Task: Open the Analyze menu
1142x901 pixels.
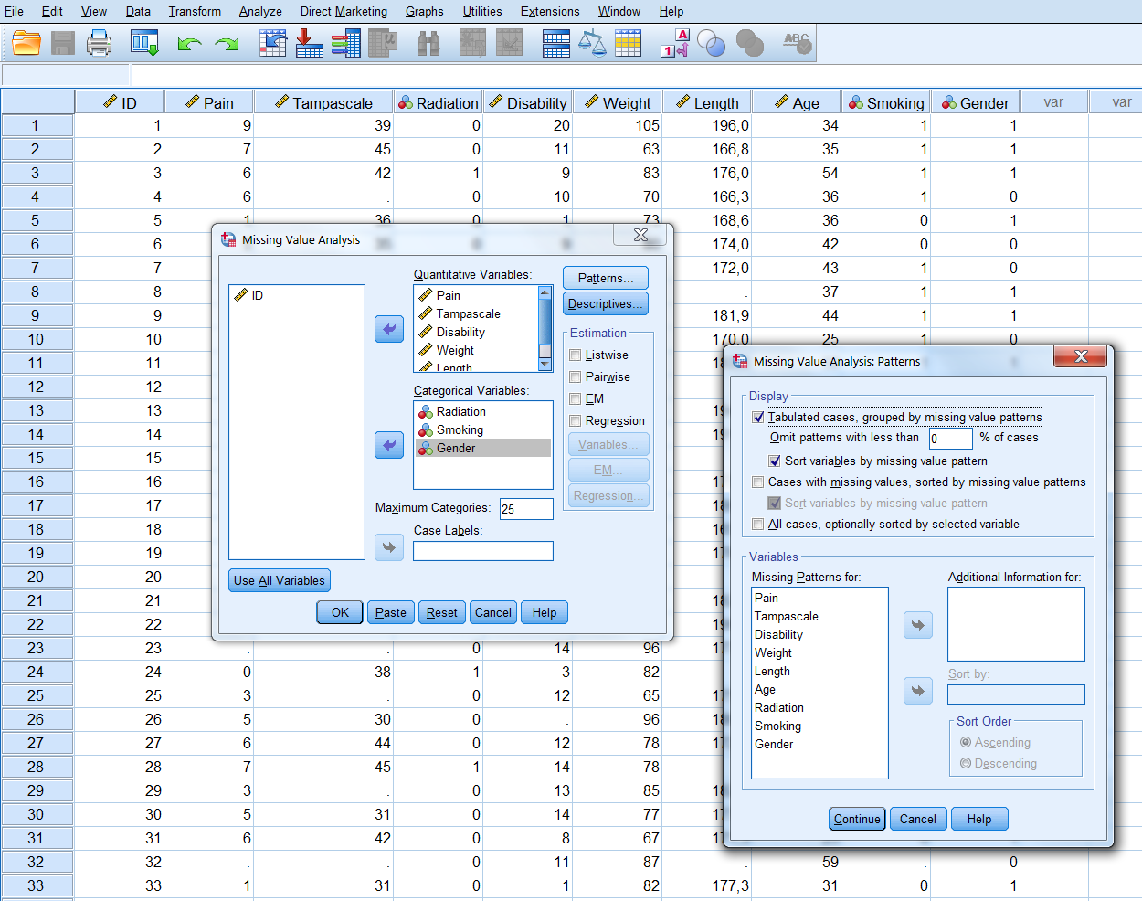Action: pyautogui.click(x=260, y=11)
